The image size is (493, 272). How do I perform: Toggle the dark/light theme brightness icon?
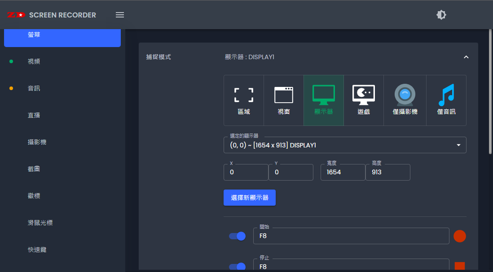pos(441,15)
